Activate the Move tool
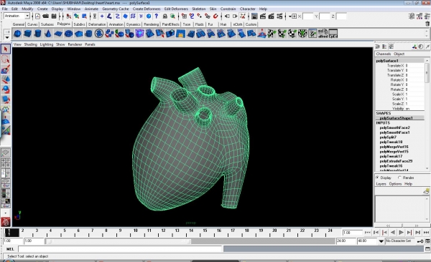The image size is (431, 262). [6, 79]
